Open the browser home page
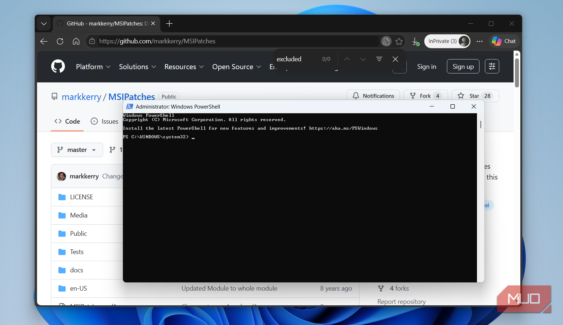 coord(76,41)
